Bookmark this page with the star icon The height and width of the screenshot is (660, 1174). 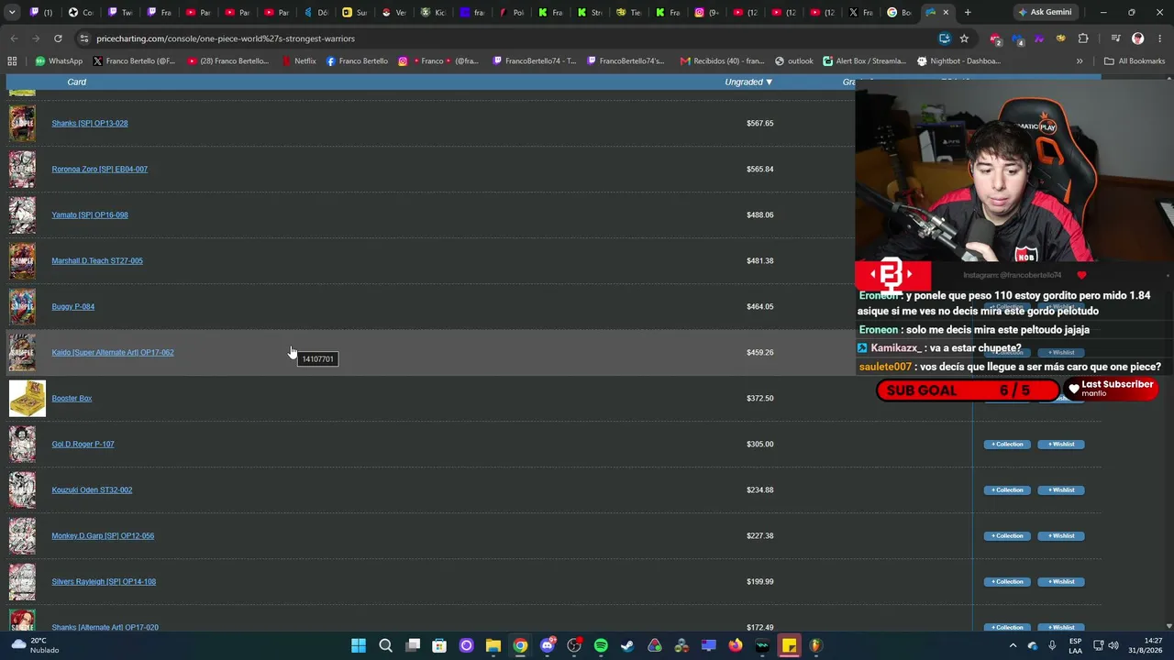click(x=964, y=38)
